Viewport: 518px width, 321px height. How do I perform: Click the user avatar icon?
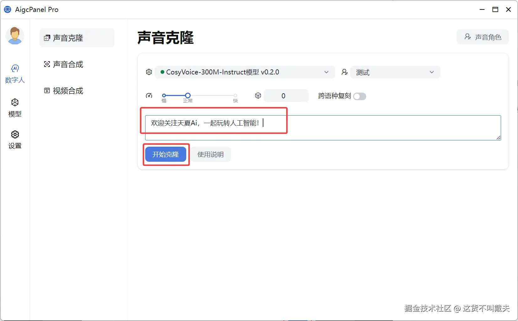coord(15,35)
